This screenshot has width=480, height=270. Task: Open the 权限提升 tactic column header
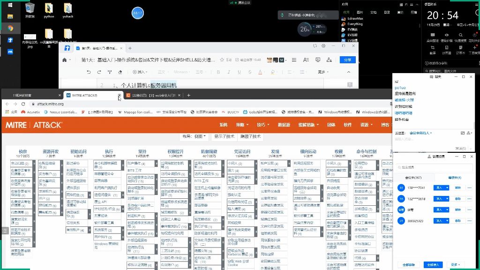pos(175,151)
